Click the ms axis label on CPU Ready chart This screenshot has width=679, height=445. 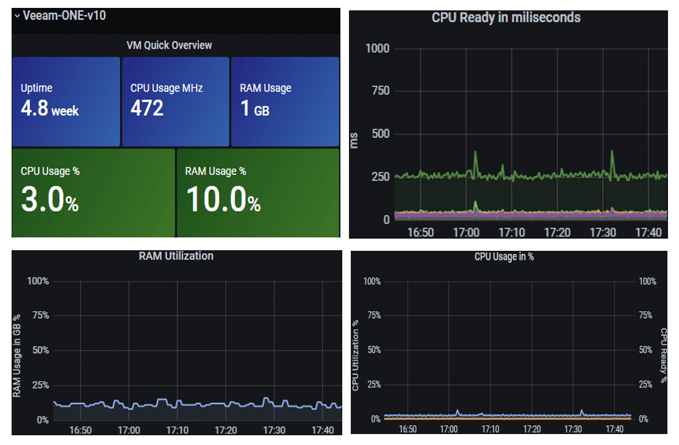click(354, 141)
